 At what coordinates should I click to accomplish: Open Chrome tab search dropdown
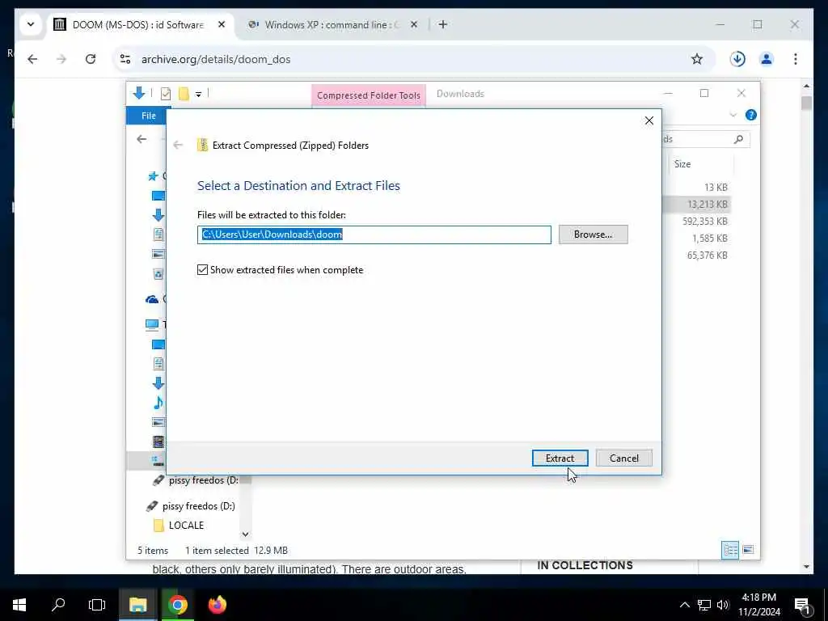pos(31,24)
